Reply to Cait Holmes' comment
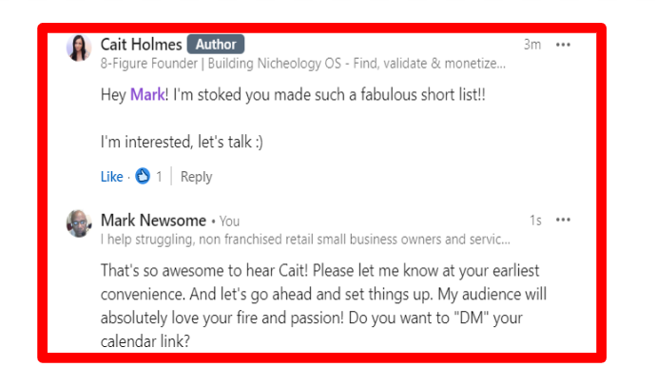This screenshot has width=656, height=386. coord(196,177)
